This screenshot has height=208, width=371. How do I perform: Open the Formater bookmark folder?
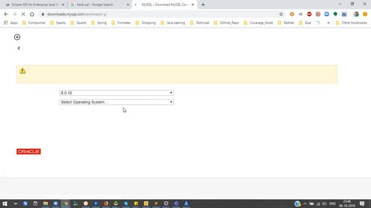tap(121, 23)
